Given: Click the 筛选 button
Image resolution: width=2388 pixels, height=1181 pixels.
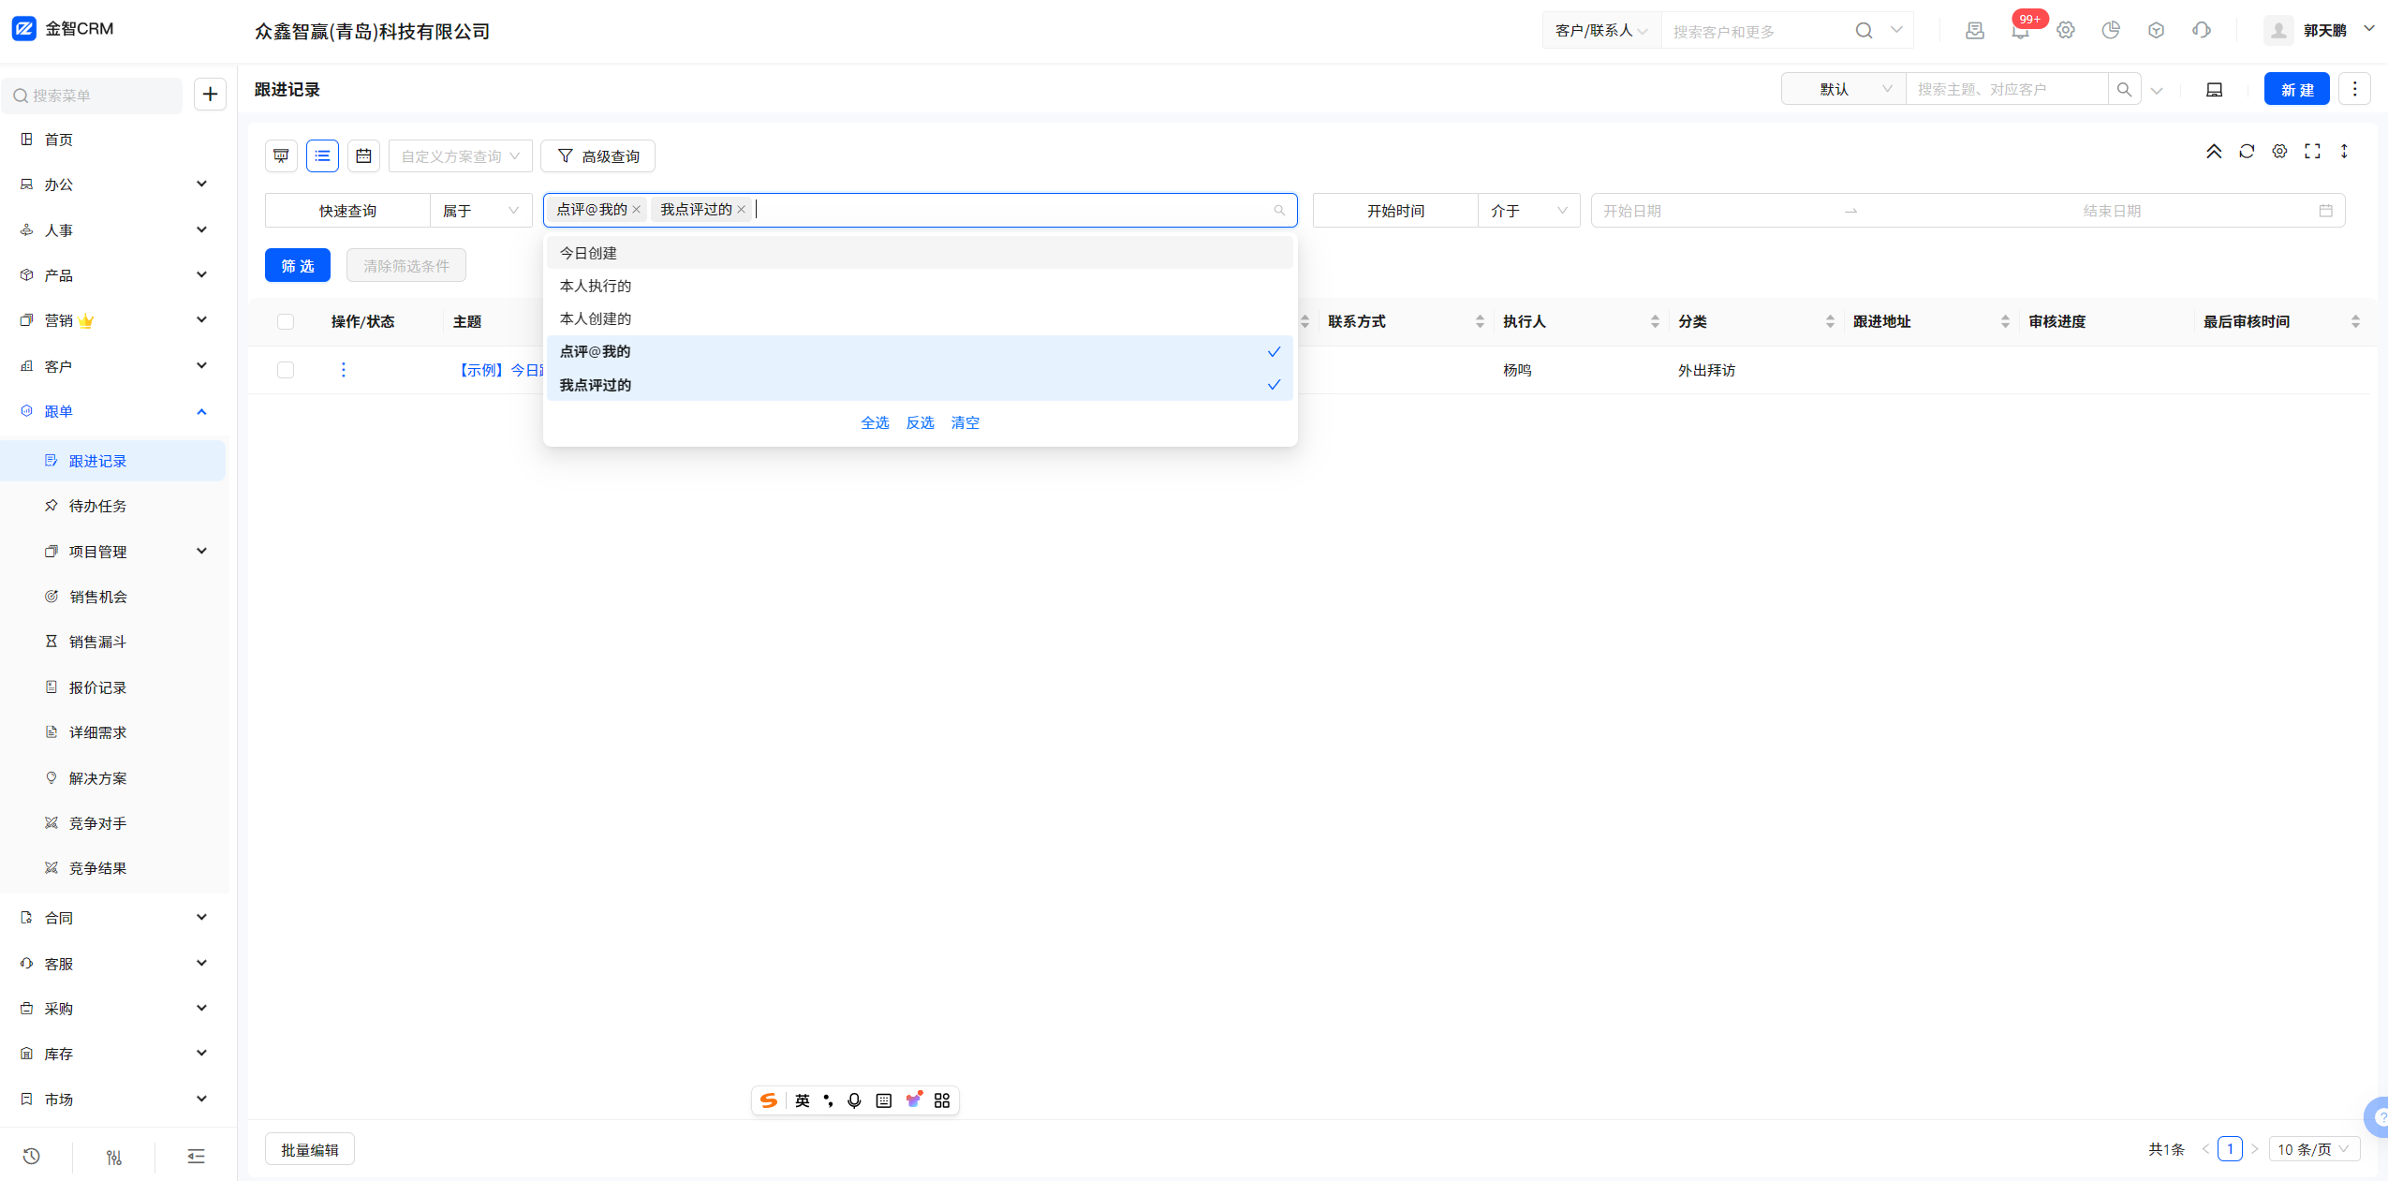Looking at the screenshot, I should click(x=298, y=266).
